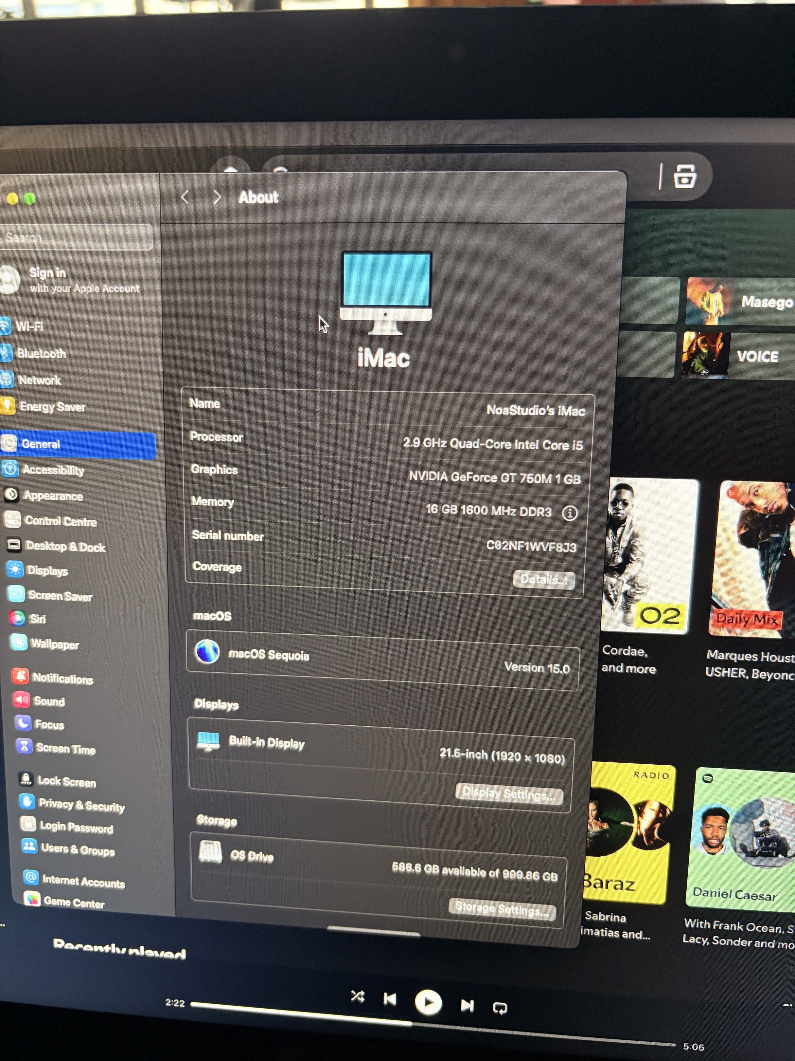Click the Version 15.0 text
Screen dimensions: 795x1061
[537, 668]
